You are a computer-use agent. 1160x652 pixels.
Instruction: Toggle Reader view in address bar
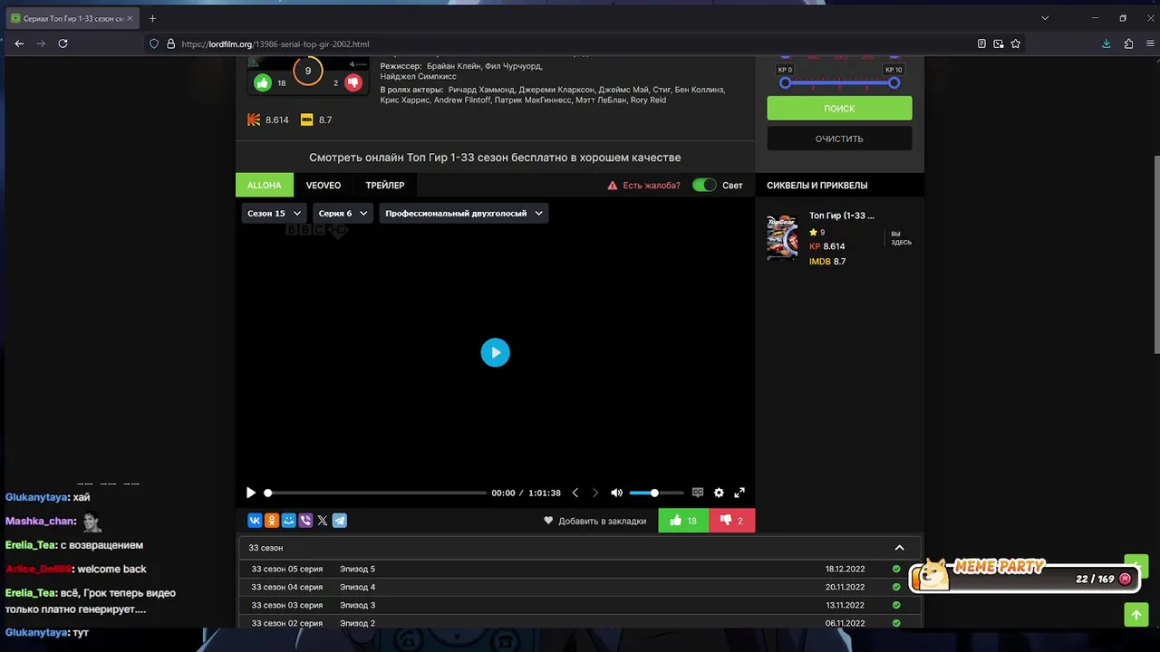pyautogui.click(x=981, y=43)
